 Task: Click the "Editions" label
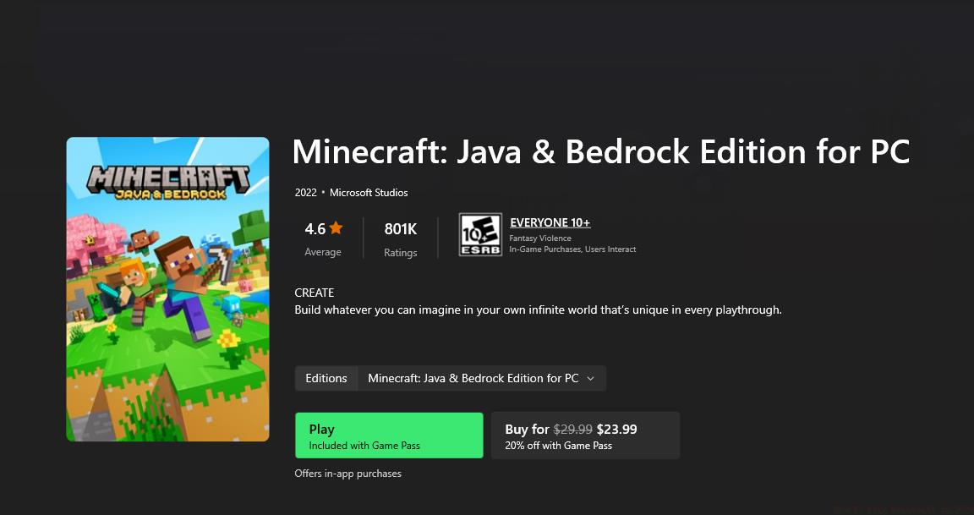(x=326, y=378)
